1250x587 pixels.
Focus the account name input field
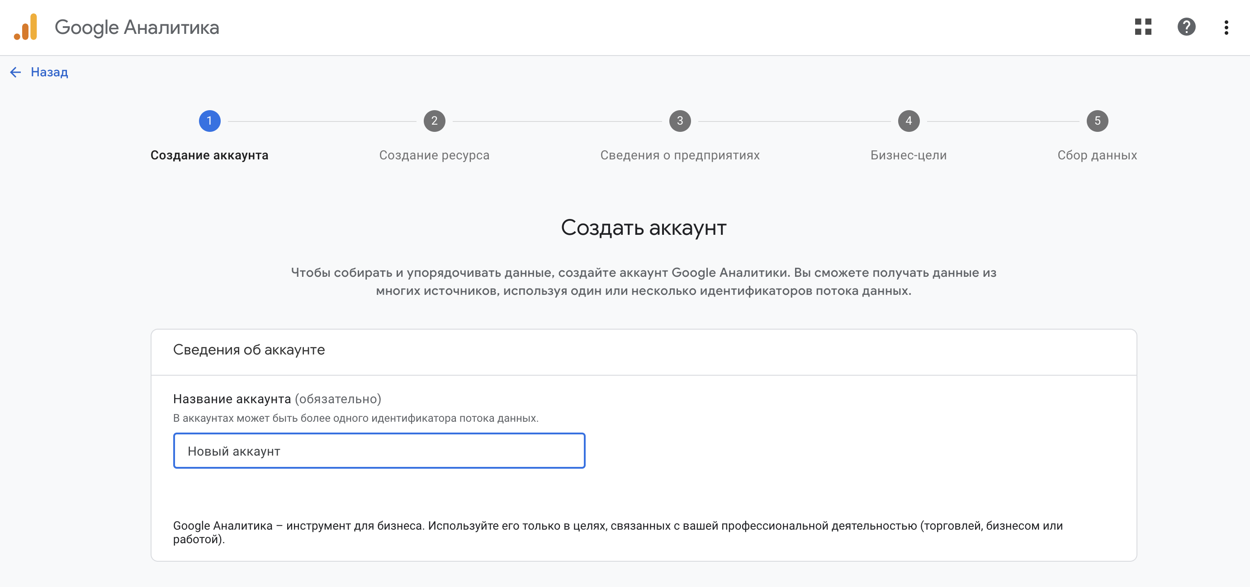379,451
